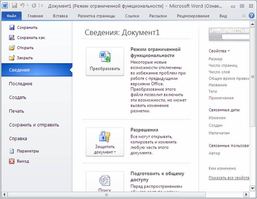Click the Сохранить как icon

[12, 38]
